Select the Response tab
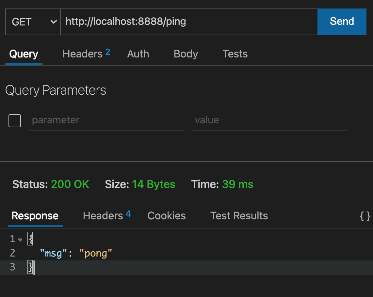 coord(35,216)
